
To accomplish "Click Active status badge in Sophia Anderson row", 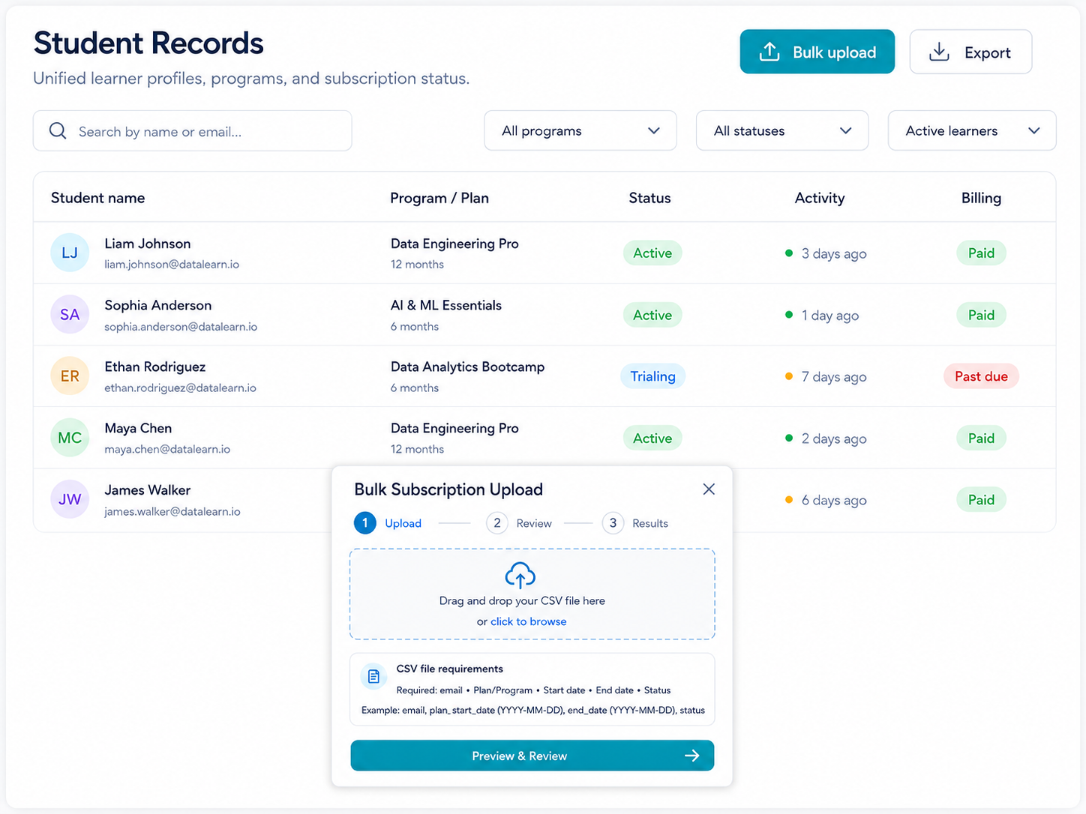I will point(652,315).
